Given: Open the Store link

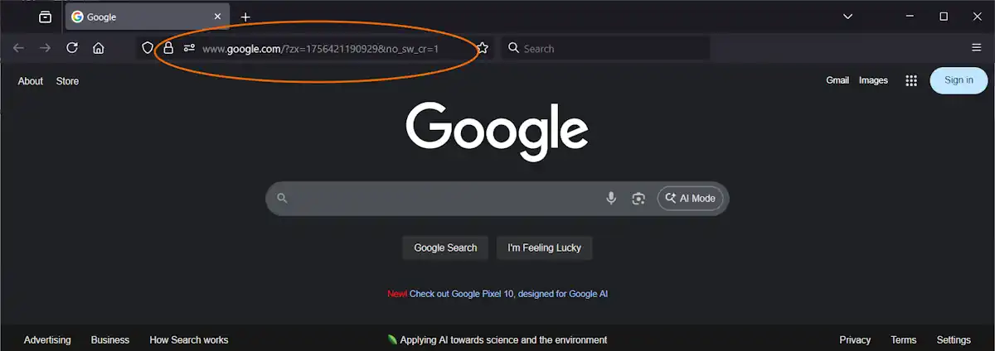Looking at the screenshot, I should (67, 81).
